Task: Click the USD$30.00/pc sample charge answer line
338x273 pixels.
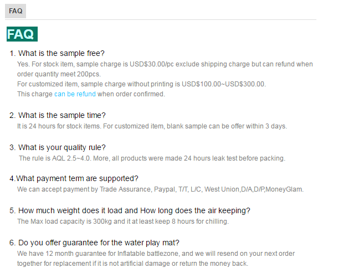Action: 165,64
